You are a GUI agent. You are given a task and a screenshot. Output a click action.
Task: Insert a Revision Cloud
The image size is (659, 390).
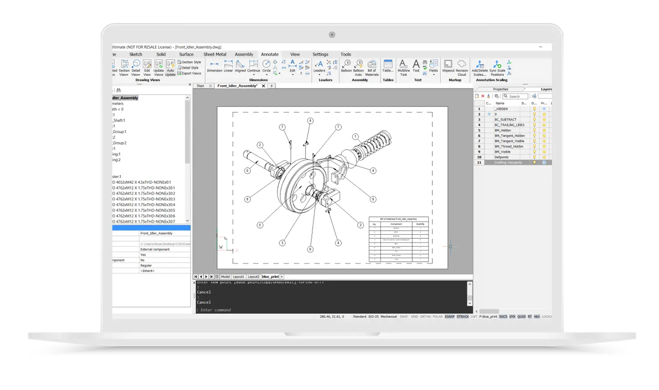click(x=461, y=68)
